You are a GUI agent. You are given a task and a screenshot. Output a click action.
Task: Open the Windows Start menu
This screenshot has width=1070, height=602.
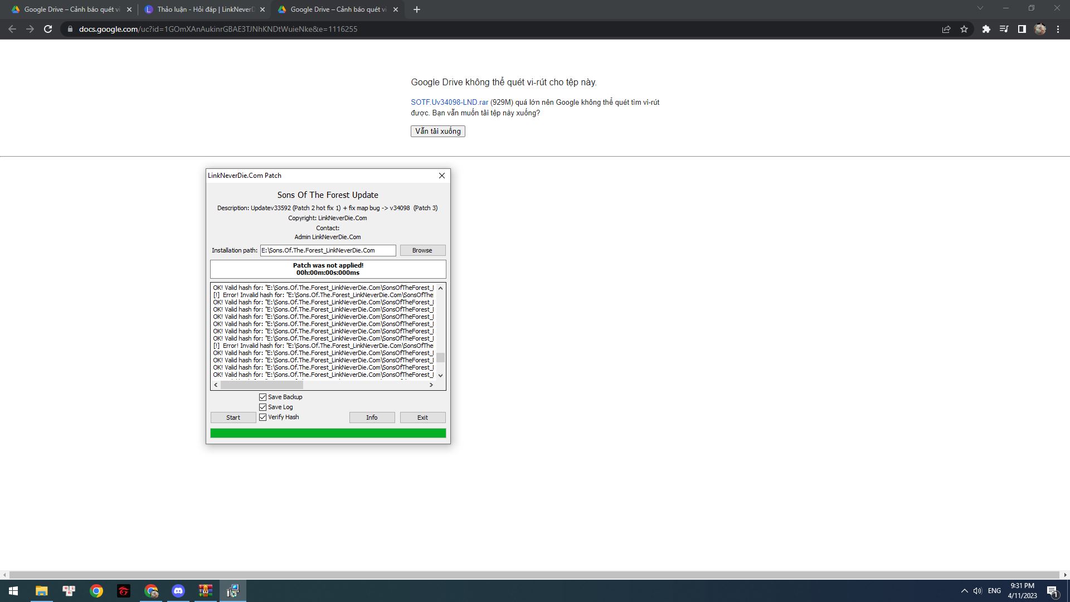tap(13, 591)
